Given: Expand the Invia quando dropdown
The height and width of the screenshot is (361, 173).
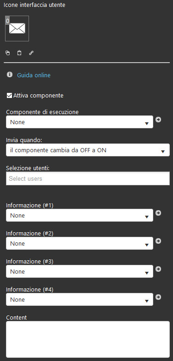Looking at the screenshot, I should pyautogui.click(x=88, y=150).
